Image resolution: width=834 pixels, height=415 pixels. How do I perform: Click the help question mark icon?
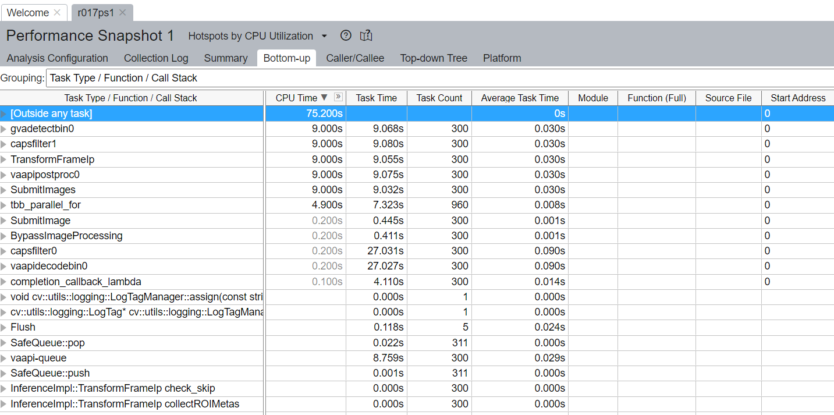click(x=346, y=36)
